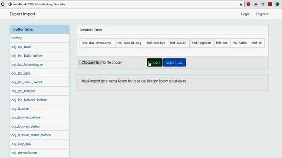Click the hist_stat_timestamp column cell

pyautogui.click(x=98, y=43)
